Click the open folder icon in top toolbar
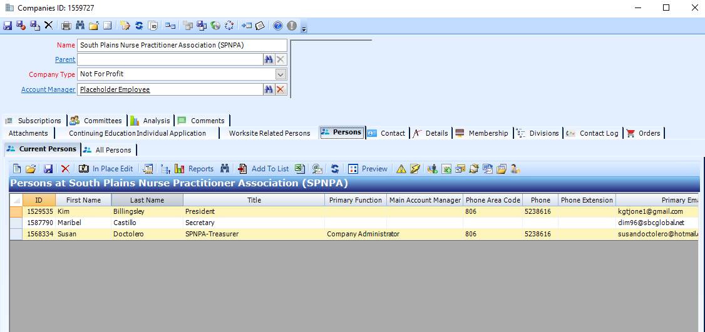The image size is (705, 332). 93,26
